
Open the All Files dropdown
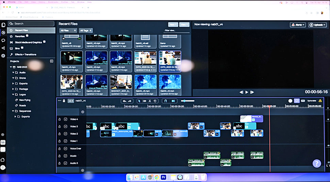tap(68, 31)
